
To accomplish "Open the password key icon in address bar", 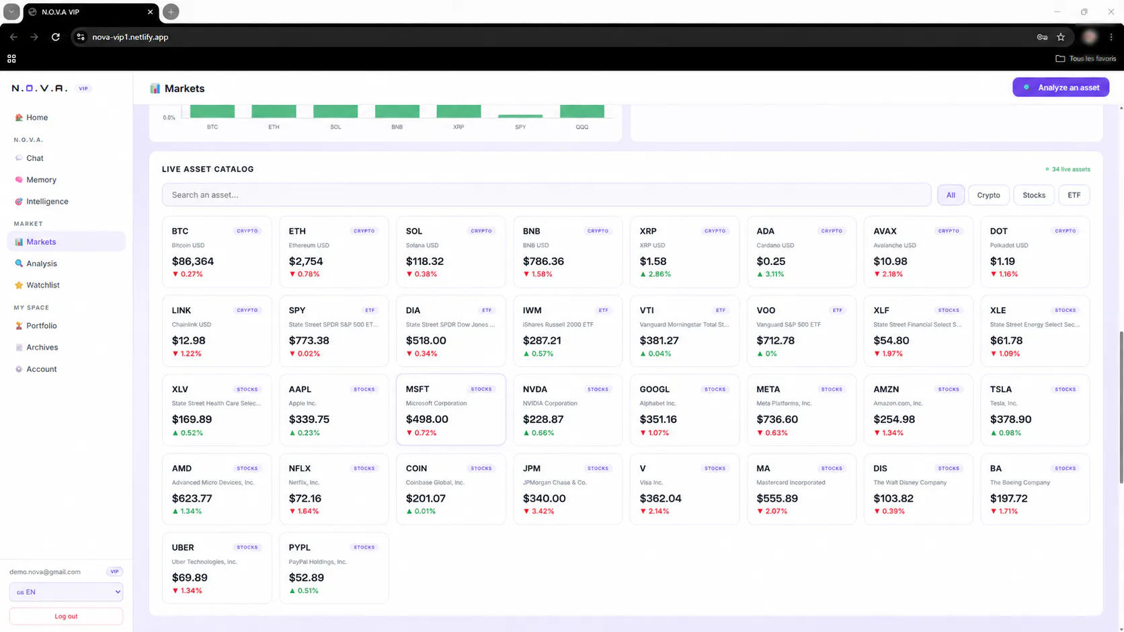I will (x=1042, y=37).
